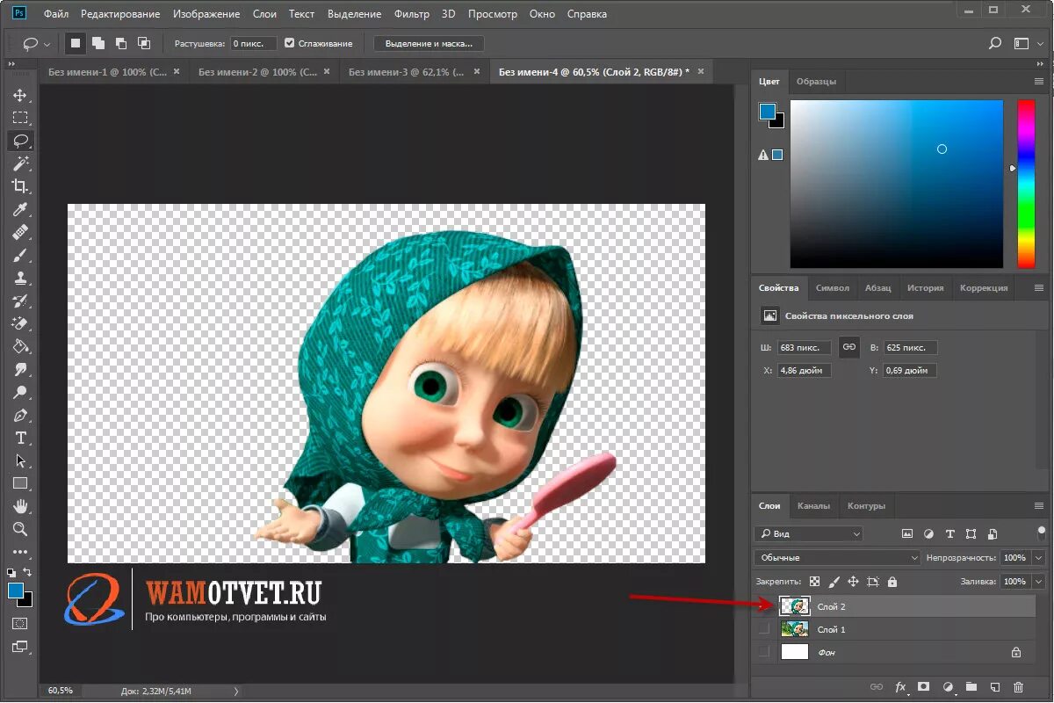The height and width of the screenshot is (703, 1054).
Task: Select the Pen tool
Action: pyautogui.click(x=20, y=415)
